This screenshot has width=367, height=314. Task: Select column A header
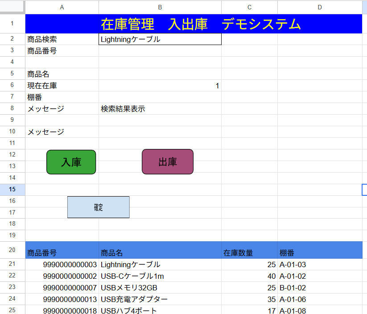(62, 7)
